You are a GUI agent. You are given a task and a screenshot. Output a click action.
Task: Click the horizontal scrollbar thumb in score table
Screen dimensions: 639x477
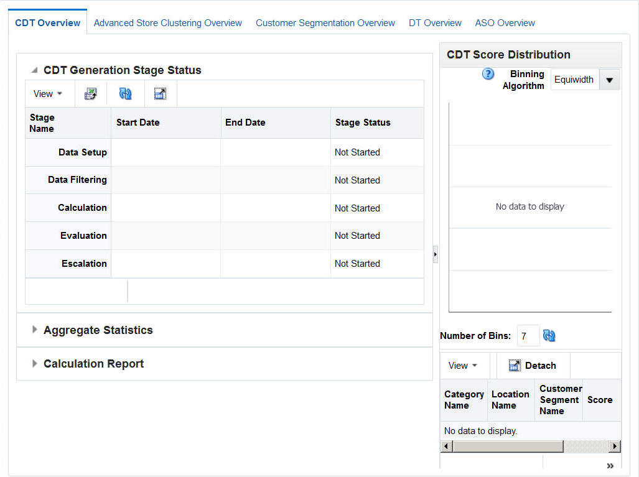508,447
